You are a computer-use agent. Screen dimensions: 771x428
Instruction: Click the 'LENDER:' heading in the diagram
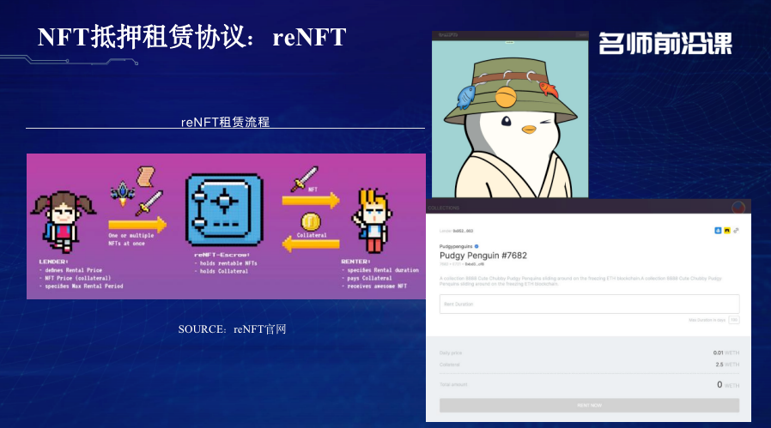pyautogui.click(x=53, y=262)
